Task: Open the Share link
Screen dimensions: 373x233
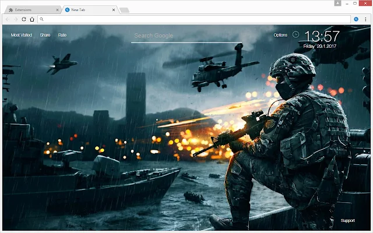Action: coord(45,35)
